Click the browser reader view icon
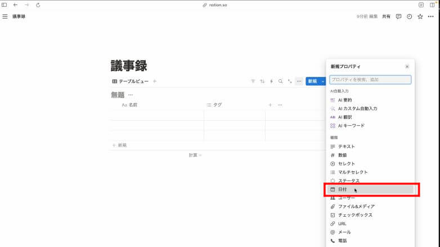440x247 pixels. click(x=421, y=5)
